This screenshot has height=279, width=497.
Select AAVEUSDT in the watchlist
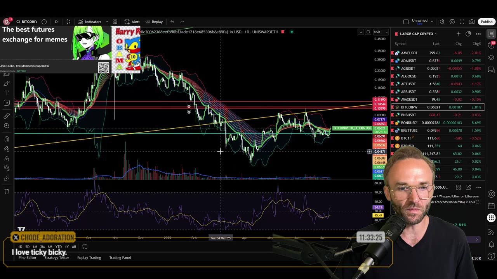[x=438, y=53]
